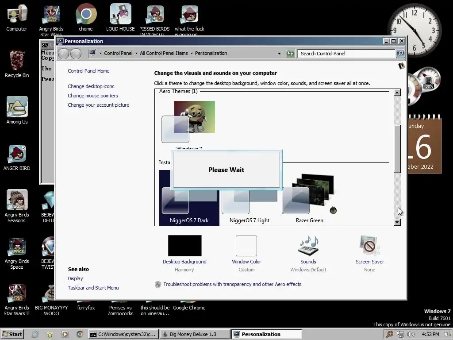Click the Internet Explorer taskbar icon

click(35, 334)
